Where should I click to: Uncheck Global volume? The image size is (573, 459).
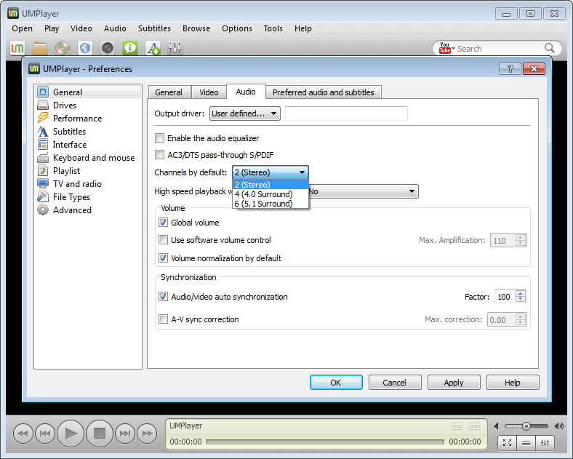(x=163, y=222)
